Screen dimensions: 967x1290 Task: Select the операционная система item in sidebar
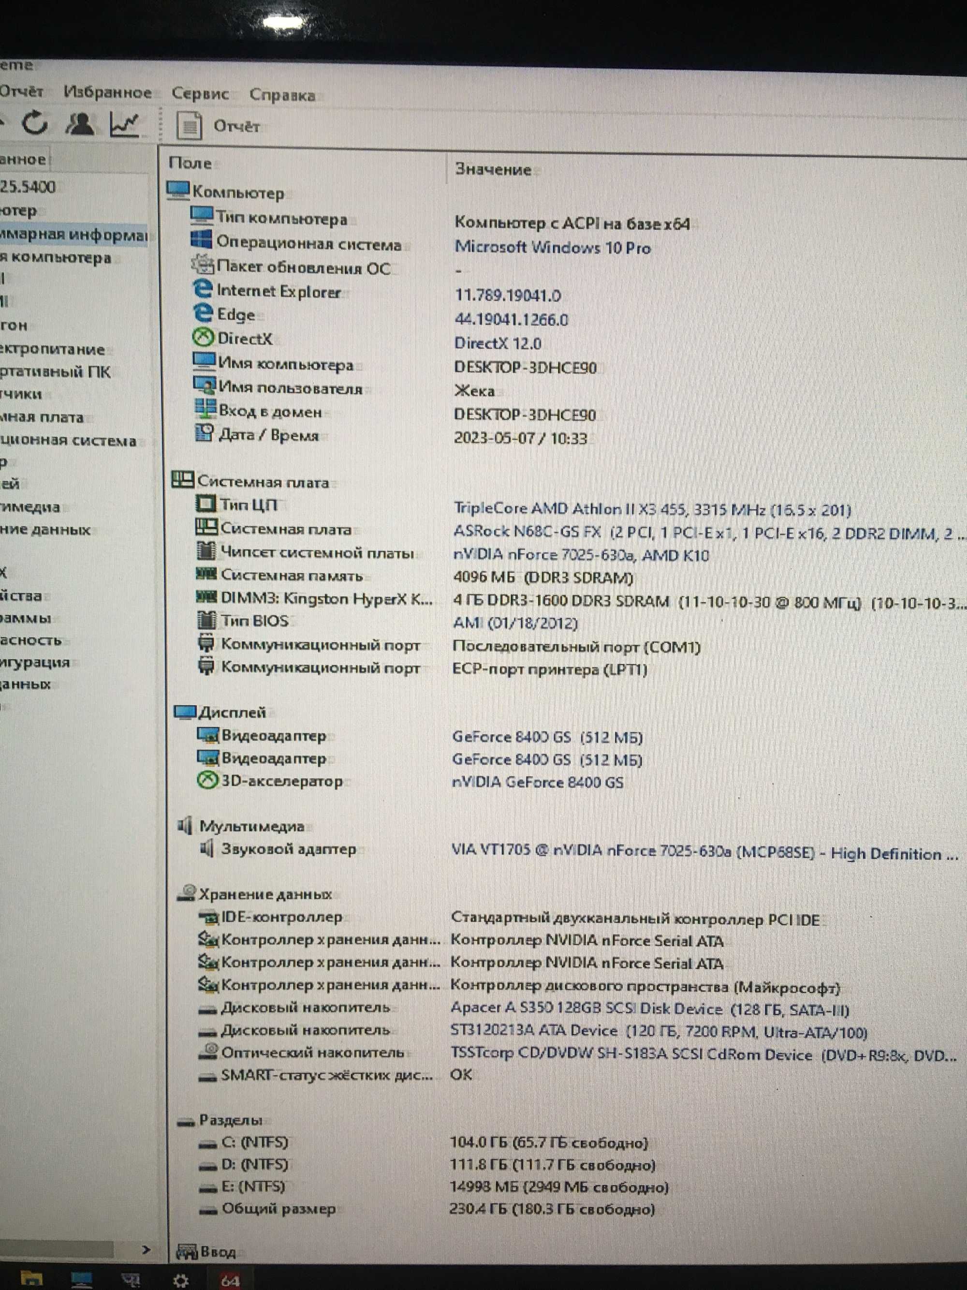(x=68, y=440)
